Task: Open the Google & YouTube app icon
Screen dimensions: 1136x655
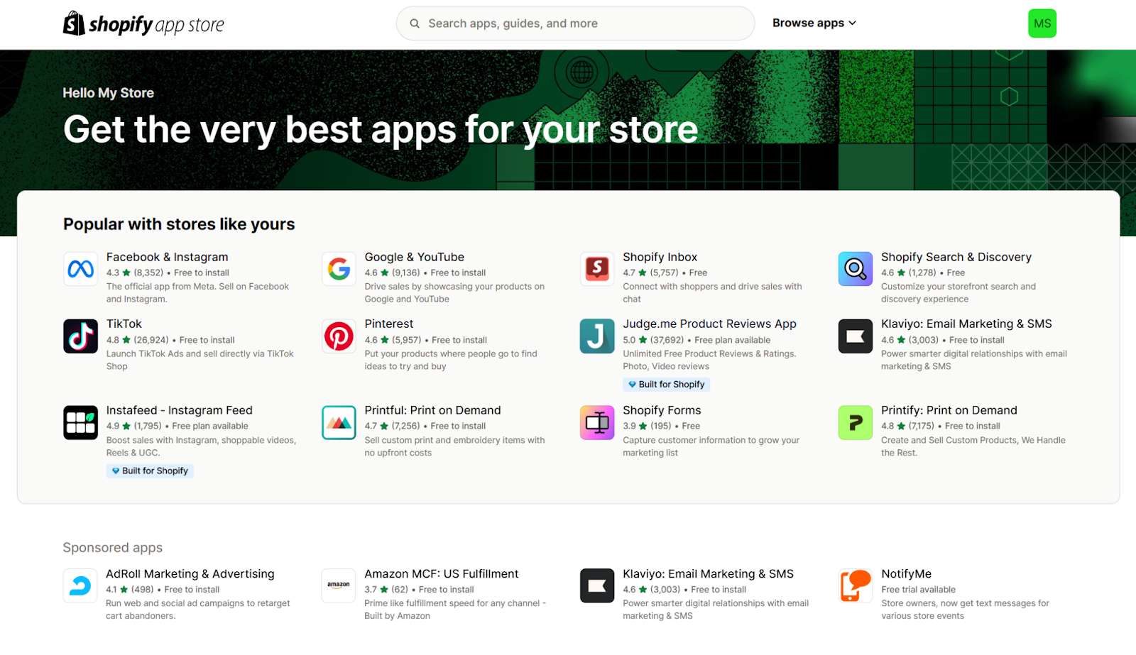Action: [x=338, y=269]
